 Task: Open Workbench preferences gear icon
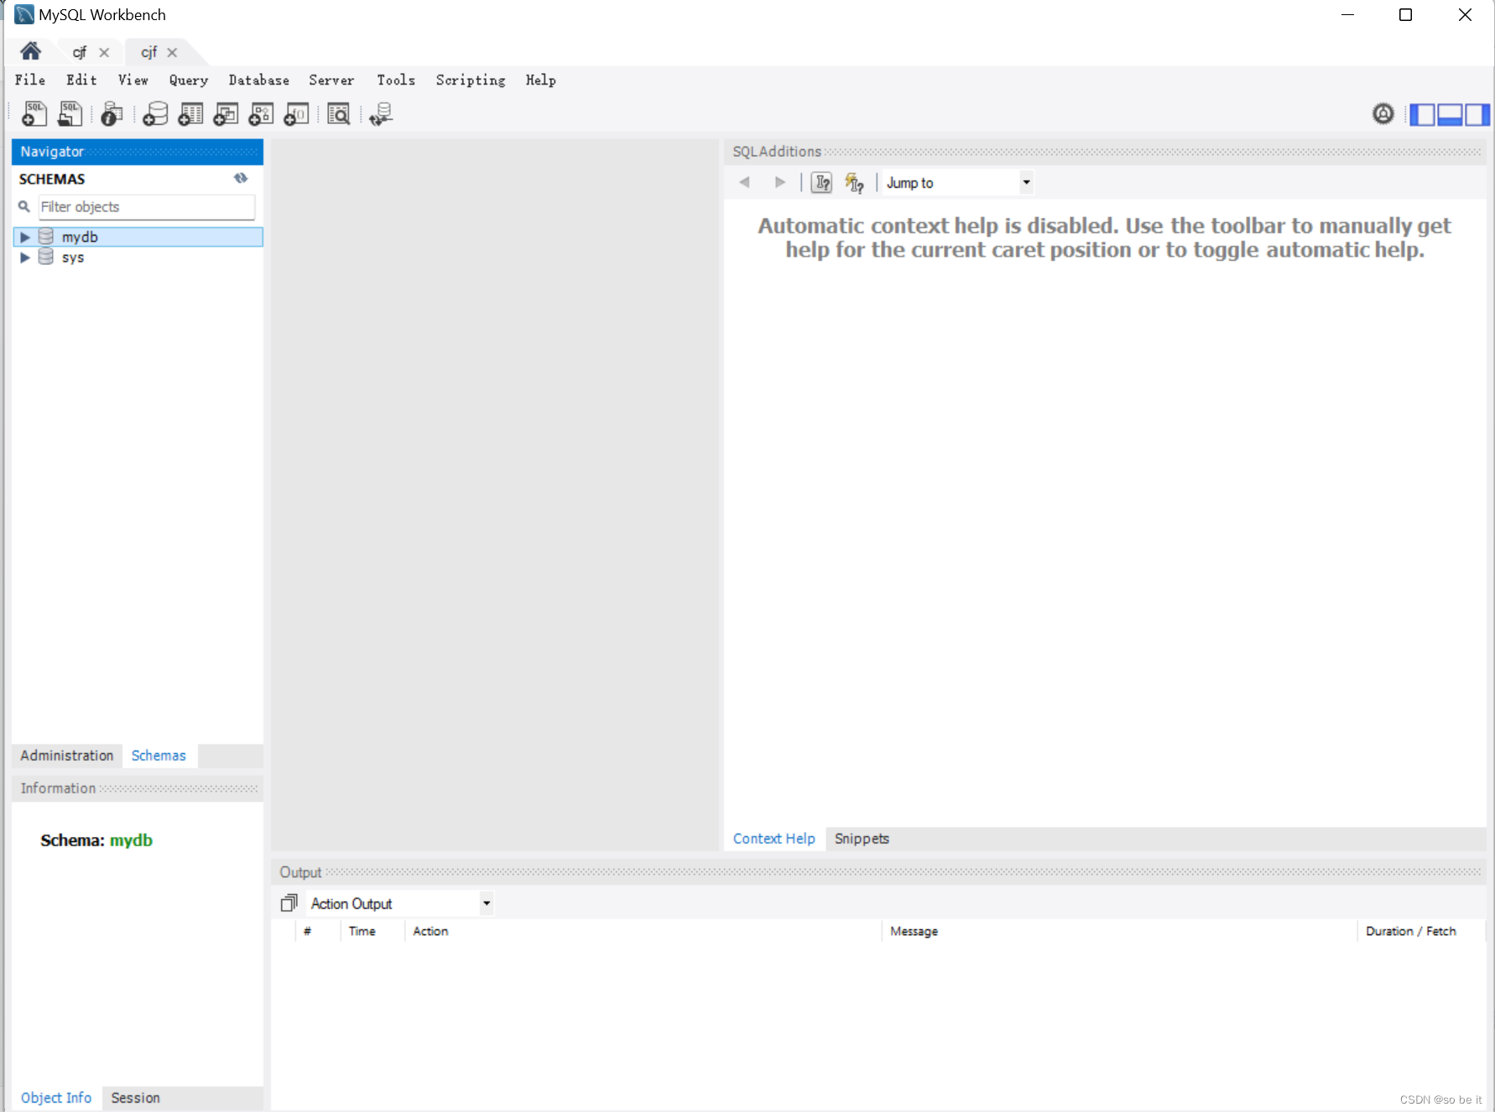1383,113
